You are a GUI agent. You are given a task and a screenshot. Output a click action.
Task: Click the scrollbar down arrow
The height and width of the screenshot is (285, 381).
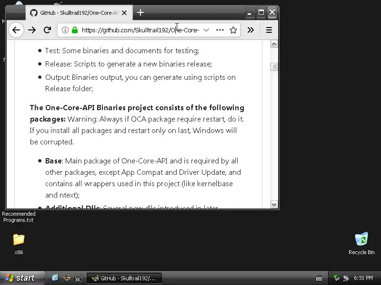click(x=274, y=205)
